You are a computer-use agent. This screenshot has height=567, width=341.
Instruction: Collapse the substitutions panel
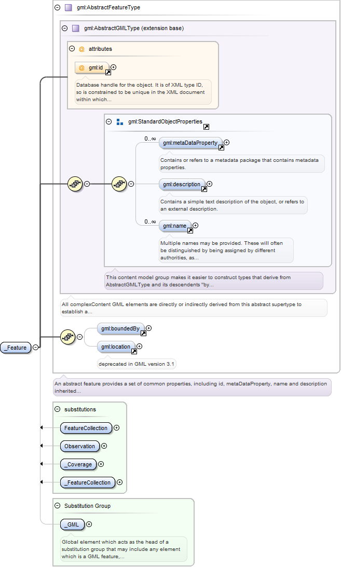click(58, 409)
